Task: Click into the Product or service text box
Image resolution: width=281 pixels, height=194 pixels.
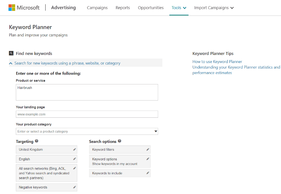Action: (x=87, y=92)
